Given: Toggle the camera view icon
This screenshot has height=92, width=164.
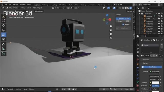Looking at the screenshot, I should [111, 34].
